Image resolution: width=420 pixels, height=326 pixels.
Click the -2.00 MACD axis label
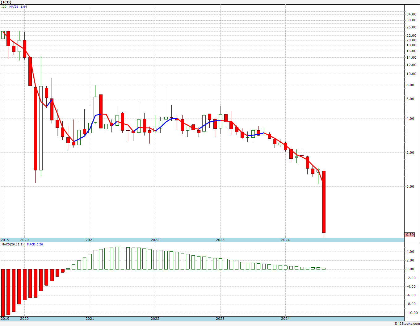pyautogui.click(x=411, y=278)
